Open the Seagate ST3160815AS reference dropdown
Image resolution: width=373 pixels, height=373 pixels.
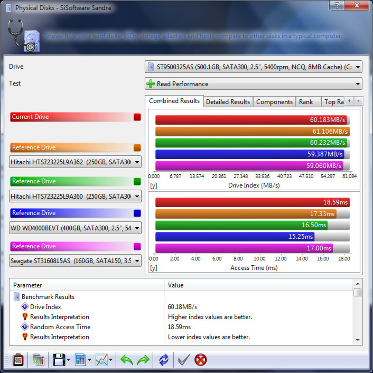click(x=75, y=261)
